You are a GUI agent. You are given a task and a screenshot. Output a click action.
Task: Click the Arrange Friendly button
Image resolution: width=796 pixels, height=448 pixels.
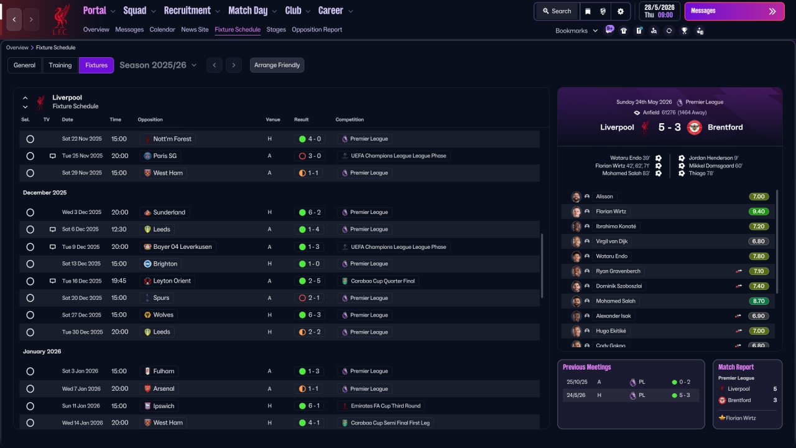(x=277, y=65)
